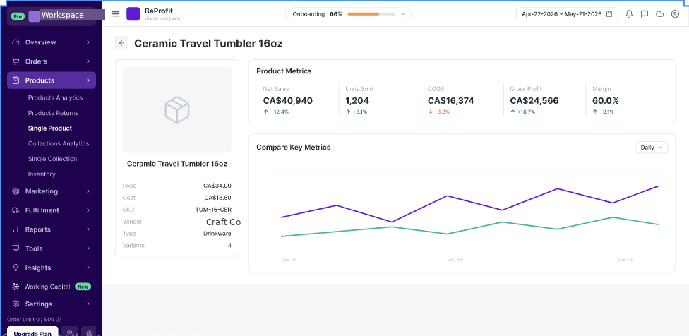Click the Pro plan badge
This screenshot has width=689, height=336.
18,16
